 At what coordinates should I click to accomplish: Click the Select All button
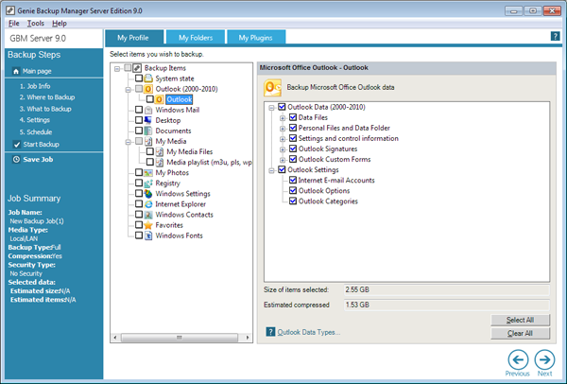(x=520, y=320)
